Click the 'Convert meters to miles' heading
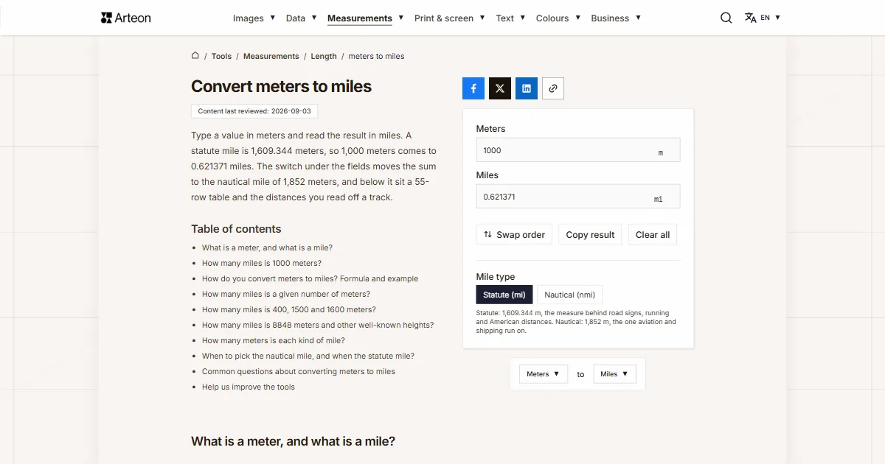Screen dimensions: 885x464 (281, 86)
